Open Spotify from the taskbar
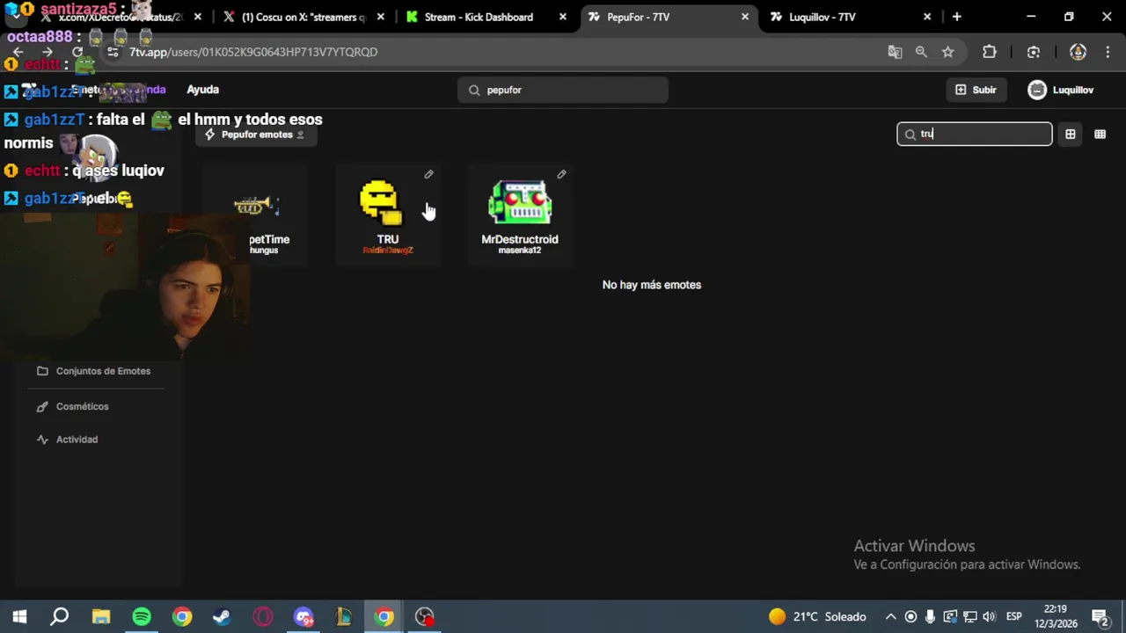The height and width of the screenshot is (633, 1126). click(x=142, y=616)
